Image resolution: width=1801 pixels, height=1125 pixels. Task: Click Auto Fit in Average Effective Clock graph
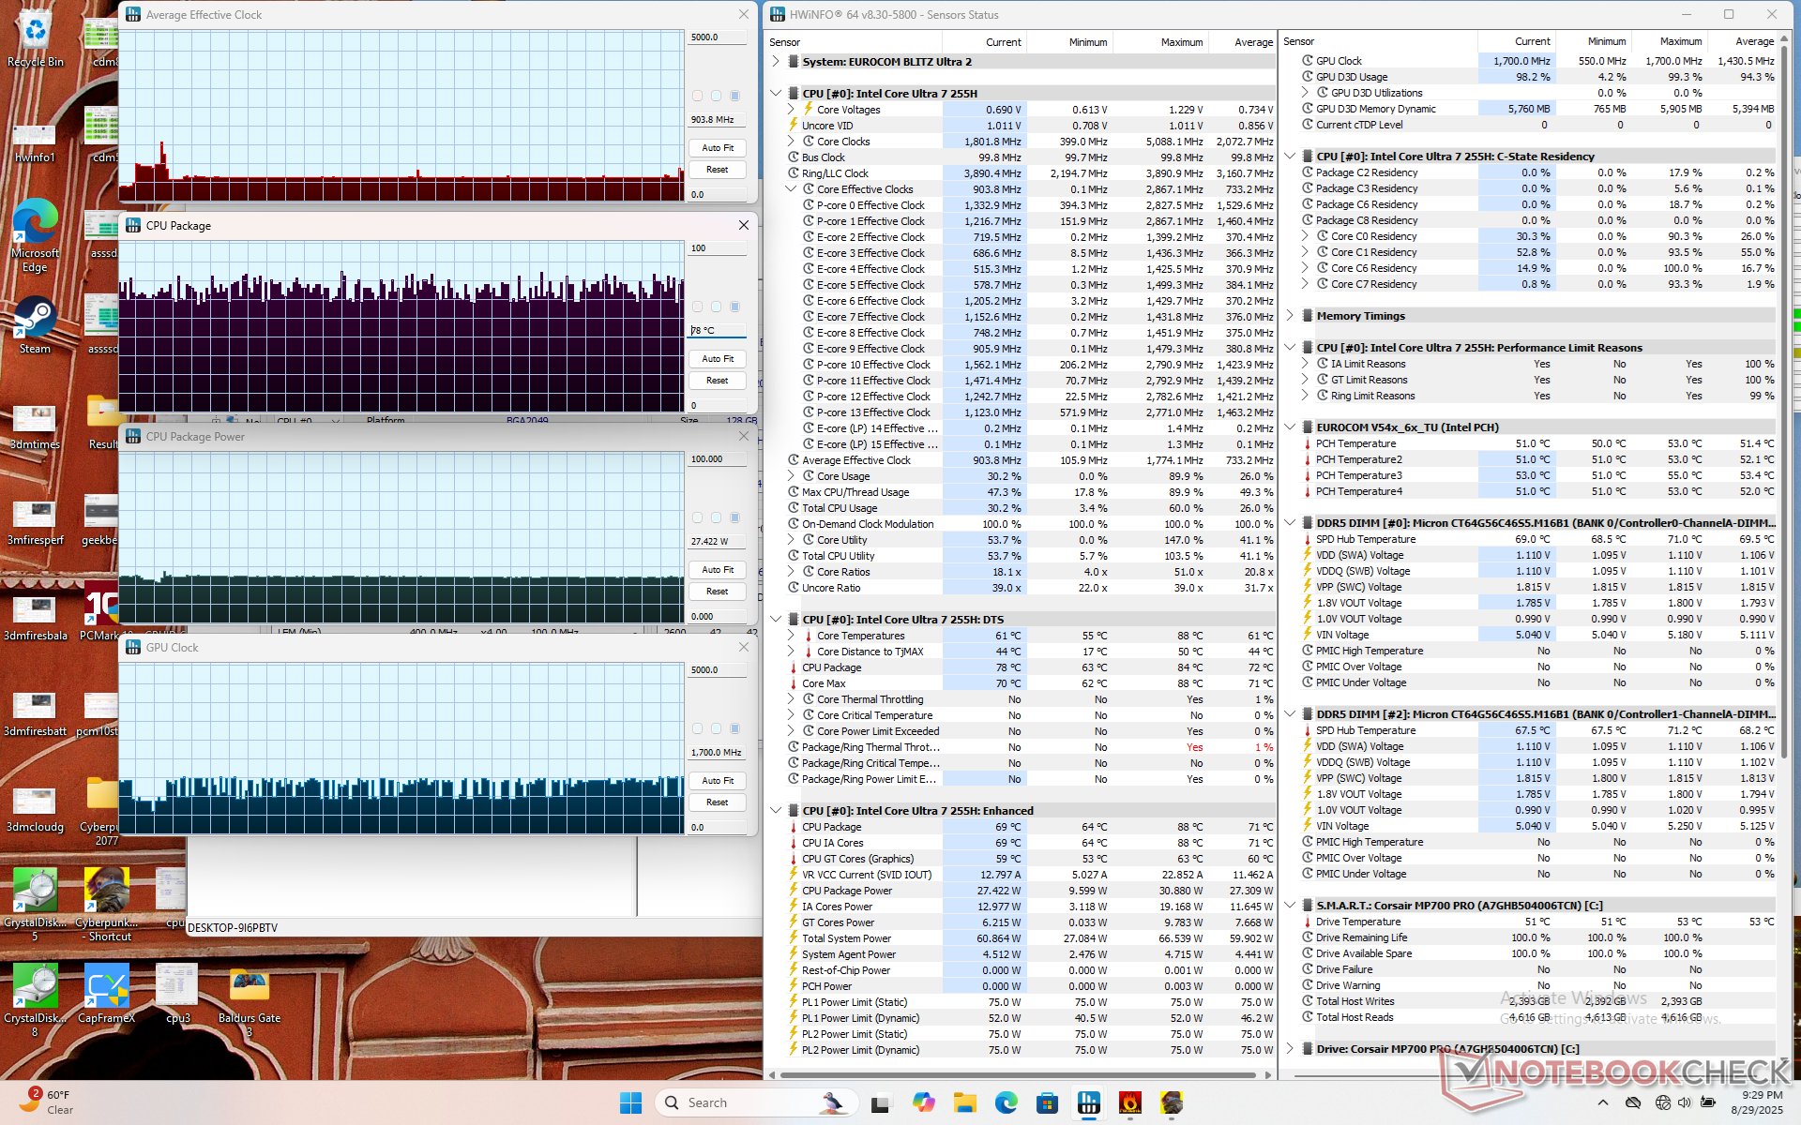coord(718,148)
